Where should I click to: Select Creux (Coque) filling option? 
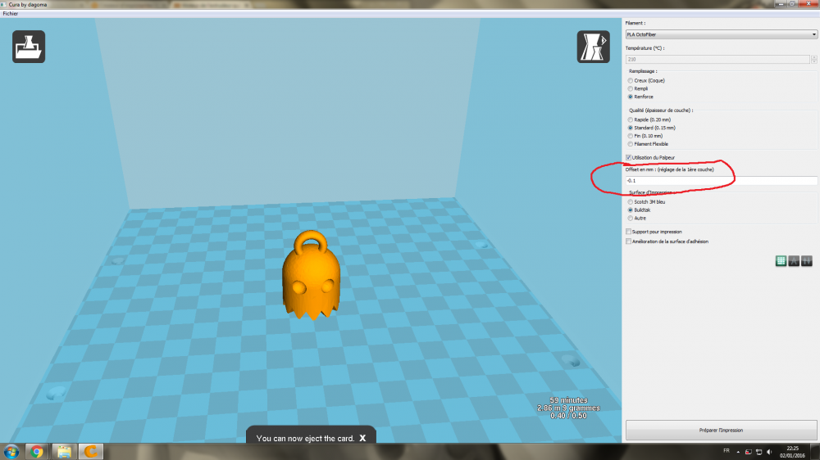(x=630, y=80)
